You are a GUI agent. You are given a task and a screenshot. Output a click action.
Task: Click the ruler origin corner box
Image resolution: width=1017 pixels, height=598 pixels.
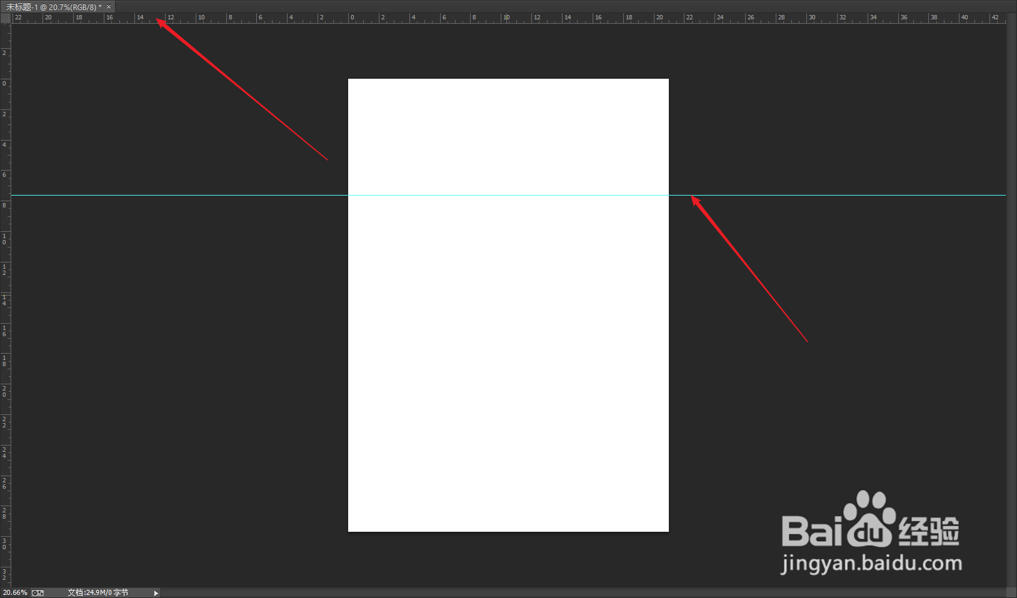[6, 18]
